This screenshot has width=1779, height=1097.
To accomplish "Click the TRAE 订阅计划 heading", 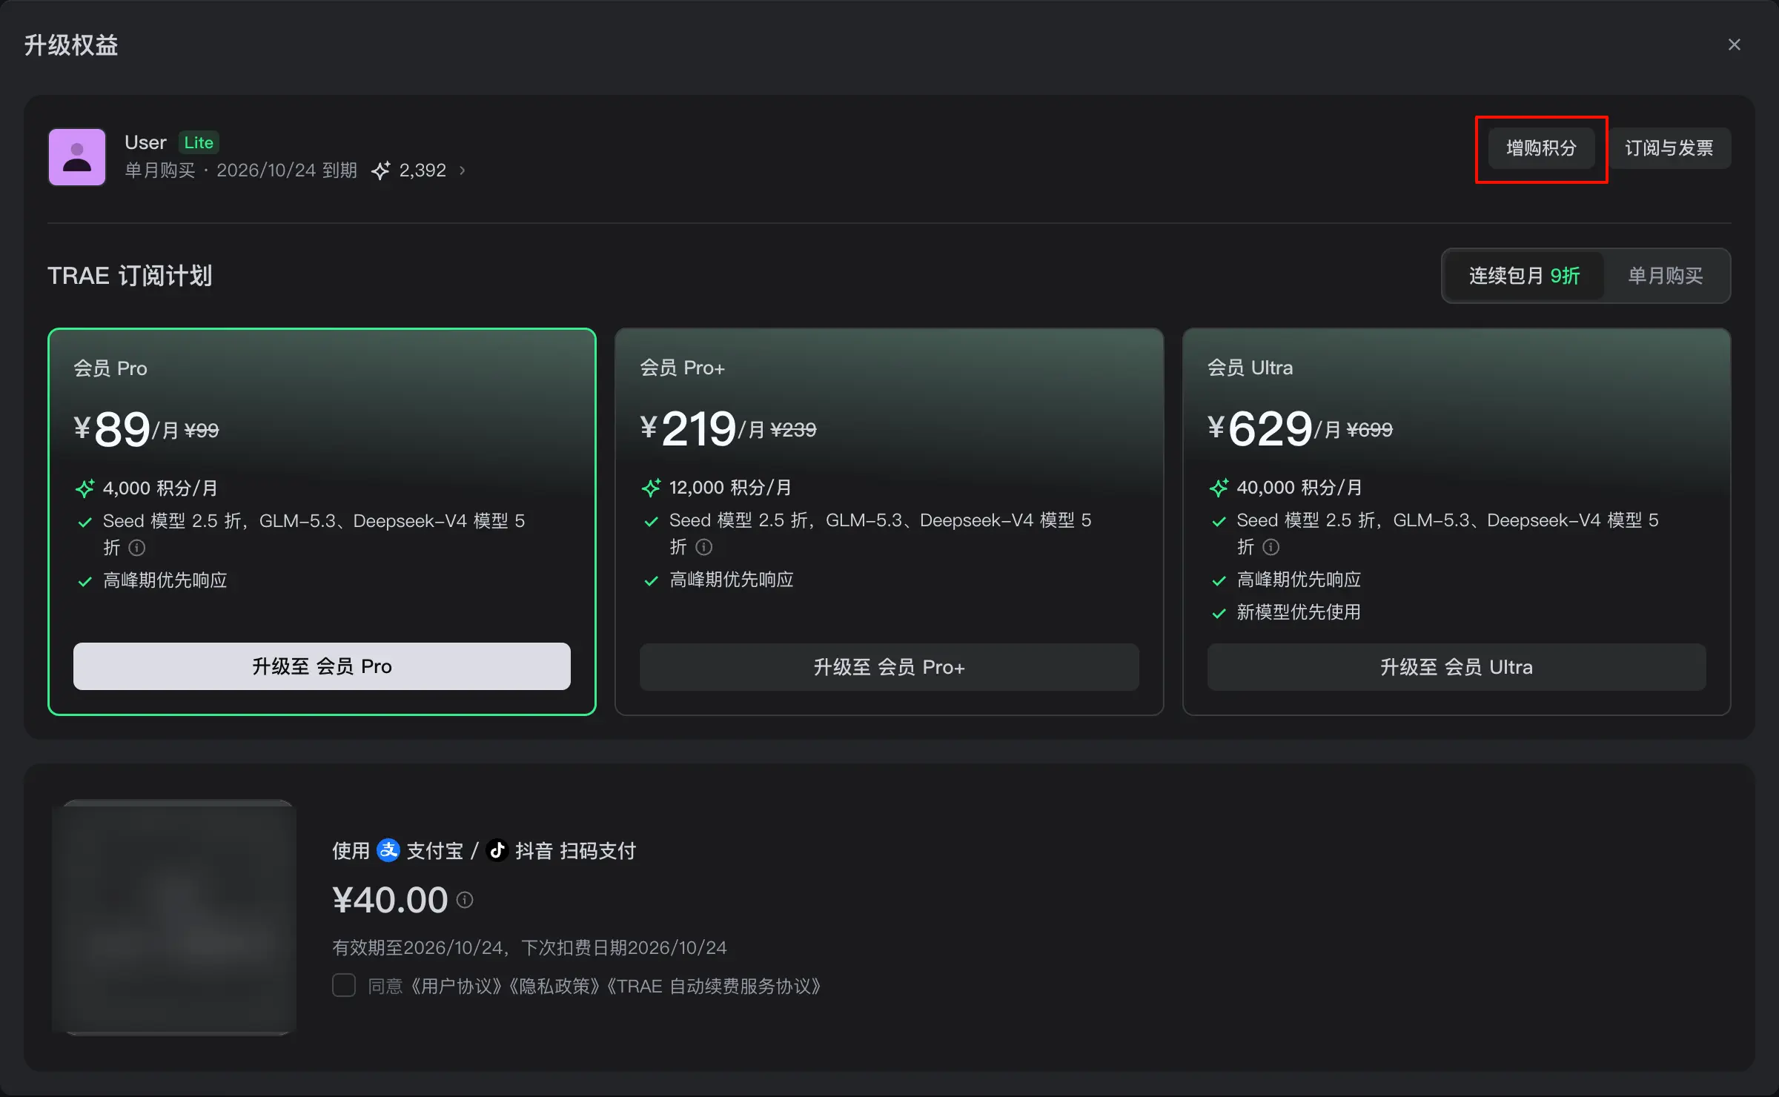I will [130, 276].
